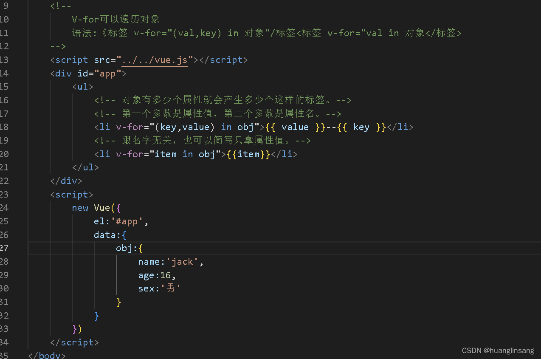Click comment '跟名字无关，也可以简写只拿属性值'
The height and width of the screenshot is (359, 541).
[206, 141]
